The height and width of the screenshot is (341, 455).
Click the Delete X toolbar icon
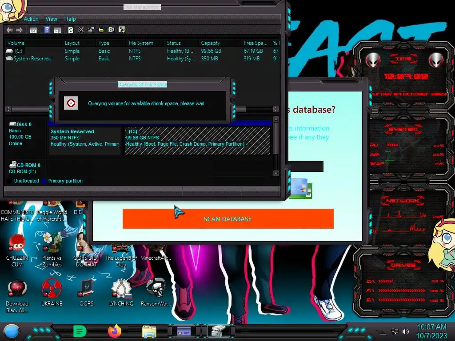(x=81, y=30)
